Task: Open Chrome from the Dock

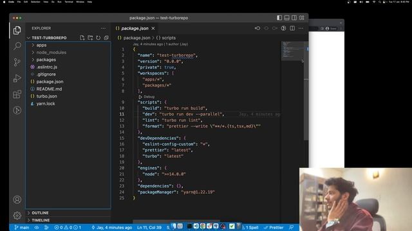Action: pyautogui.click(x=203, y=226)
